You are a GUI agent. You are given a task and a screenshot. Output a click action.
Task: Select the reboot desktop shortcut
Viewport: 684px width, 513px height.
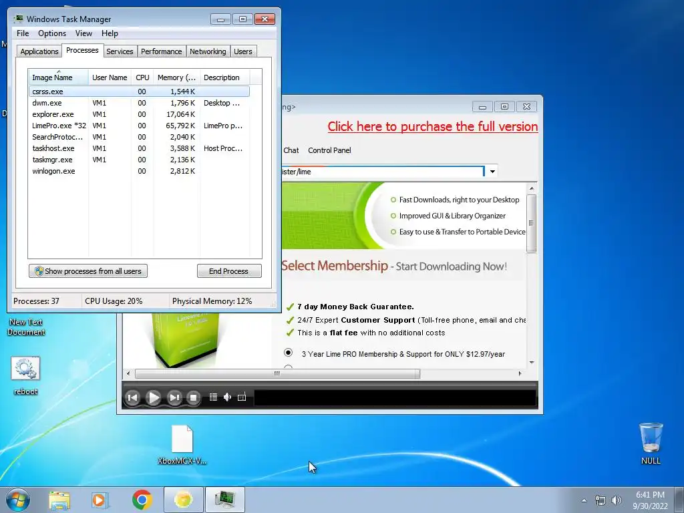point(25,376)
